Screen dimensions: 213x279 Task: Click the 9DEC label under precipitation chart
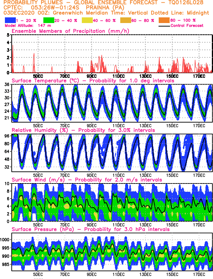click(x=92, y=76)
